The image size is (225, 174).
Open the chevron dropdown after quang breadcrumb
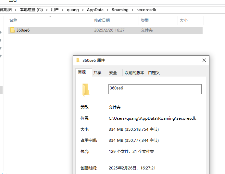coord(83,10)
